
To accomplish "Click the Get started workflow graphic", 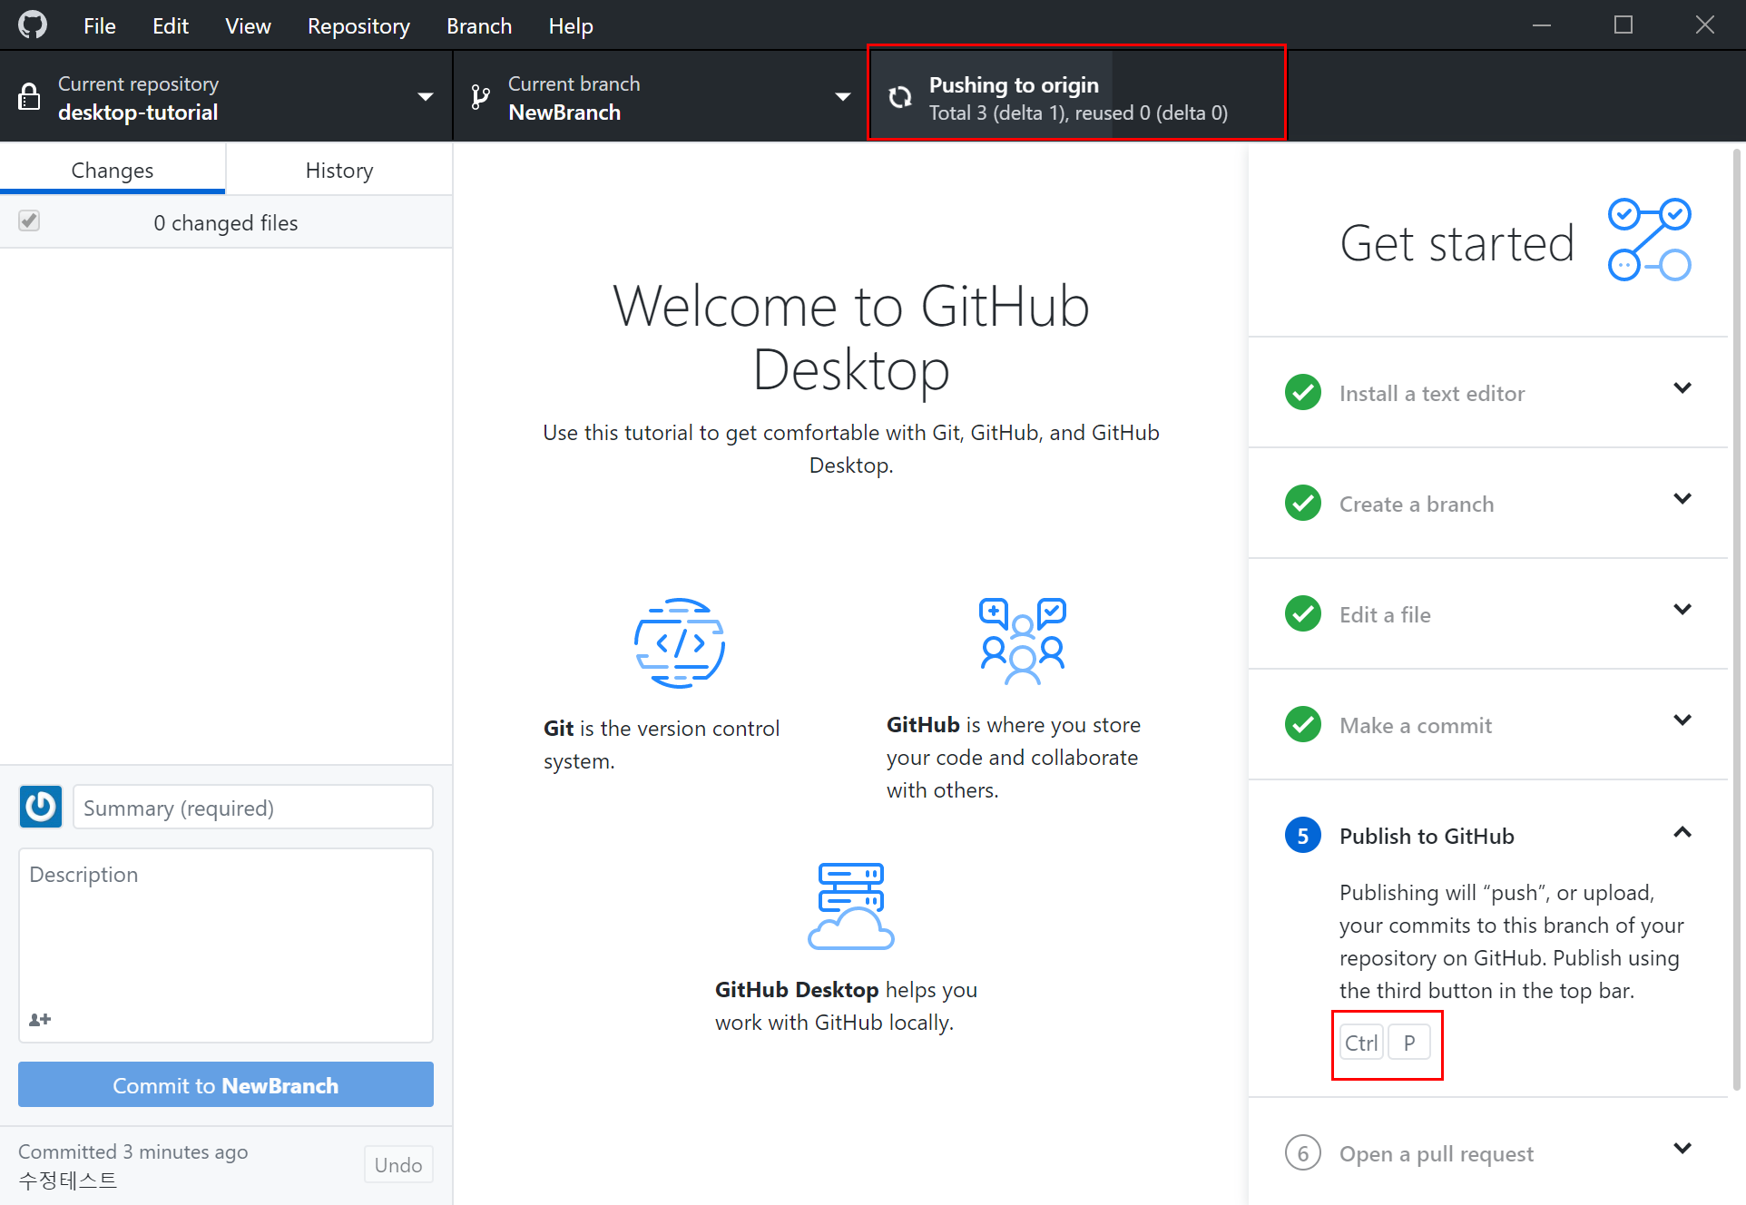I will coord(1649,240).
